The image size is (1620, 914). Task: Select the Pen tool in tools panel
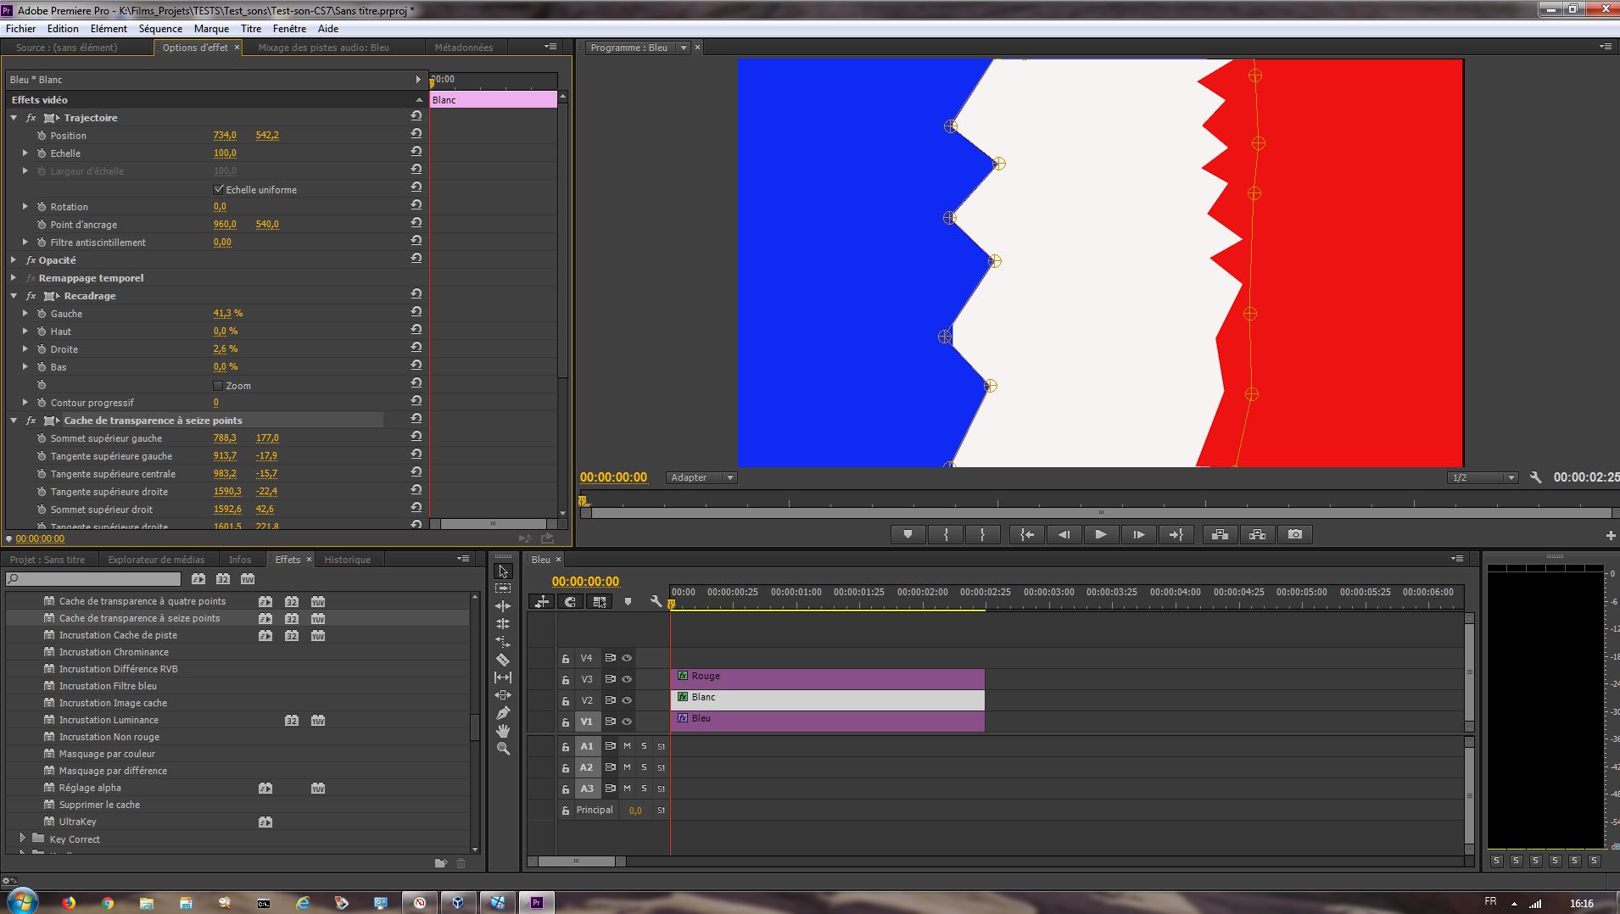[503, 713]
